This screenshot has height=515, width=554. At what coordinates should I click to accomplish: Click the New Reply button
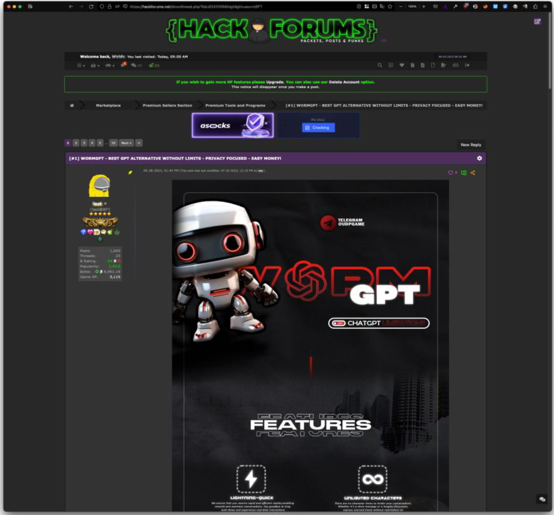(470, 145)
